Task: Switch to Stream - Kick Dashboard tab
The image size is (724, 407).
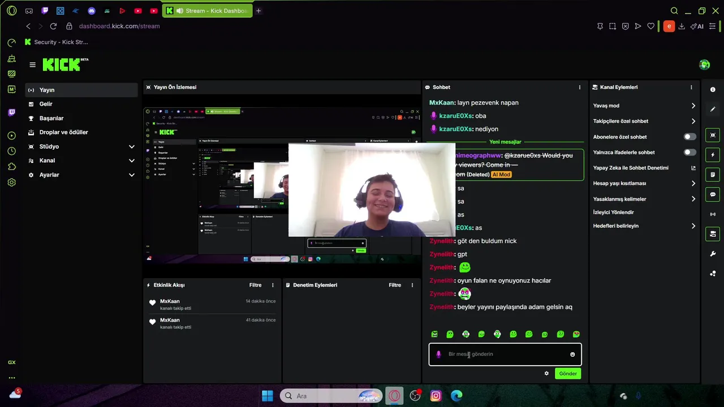Action: pos(206,11)
